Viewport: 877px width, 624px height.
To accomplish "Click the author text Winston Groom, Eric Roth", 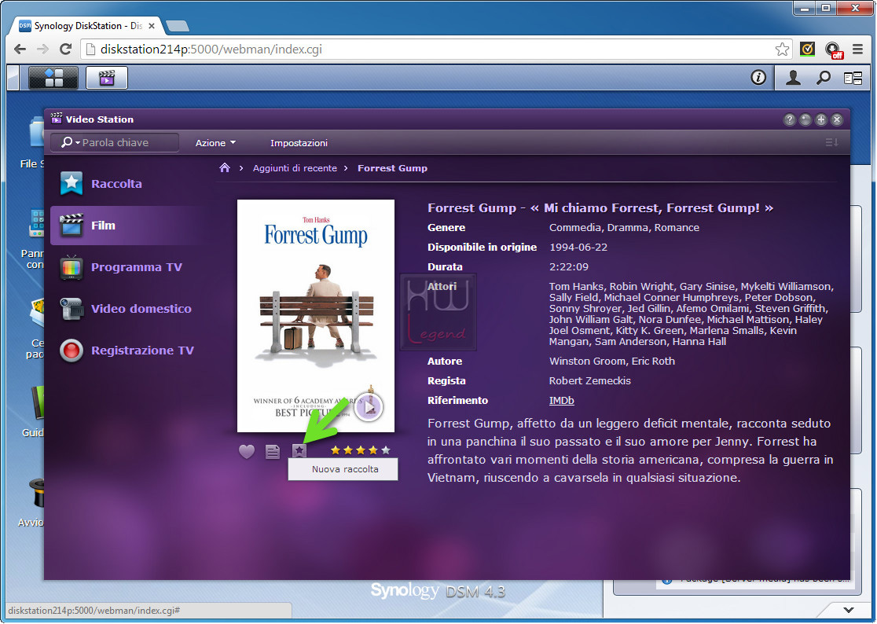I will 612,362.
